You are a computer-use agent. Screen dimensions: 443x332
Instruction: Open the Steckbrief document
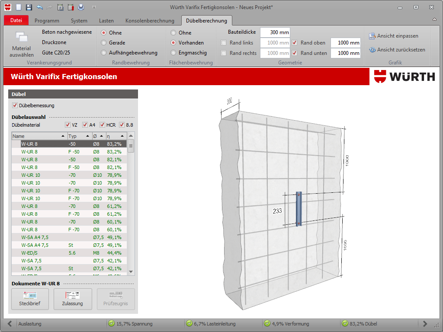30,299
